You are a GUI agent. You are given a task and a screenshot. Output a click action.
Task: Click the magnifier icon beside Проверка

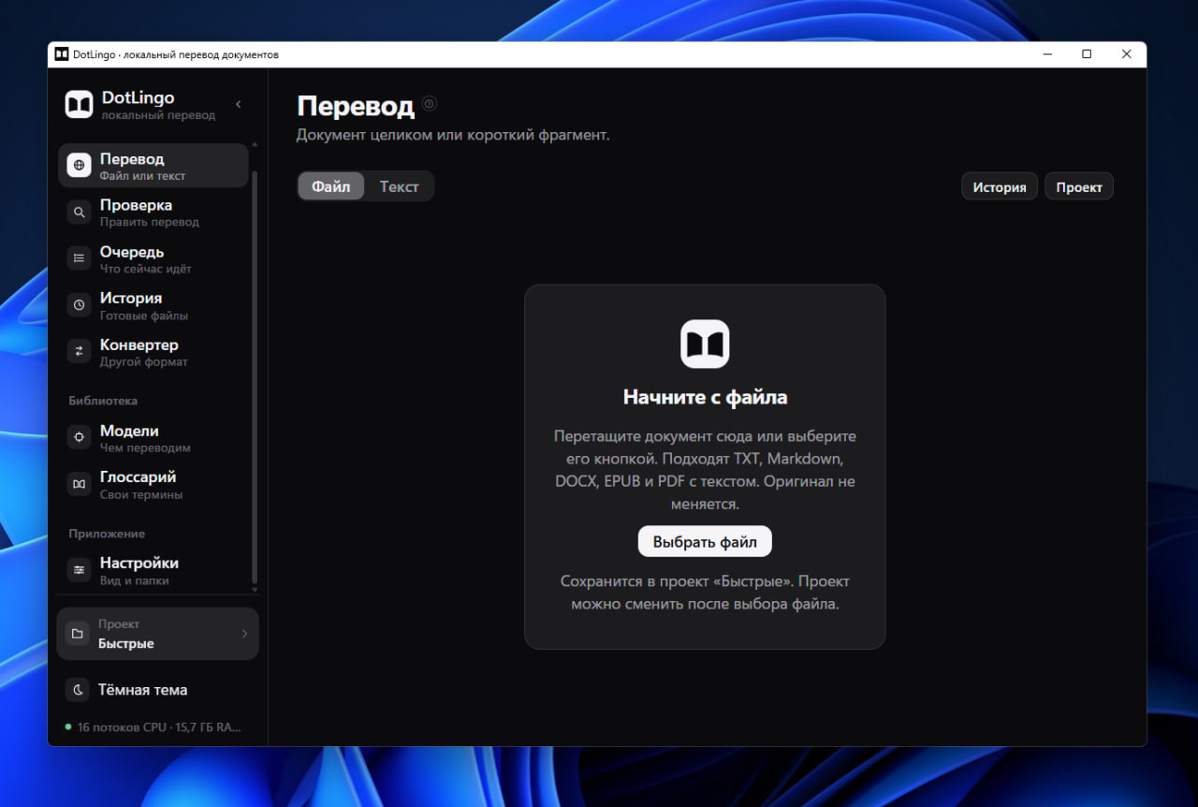[x=79, y=213]
